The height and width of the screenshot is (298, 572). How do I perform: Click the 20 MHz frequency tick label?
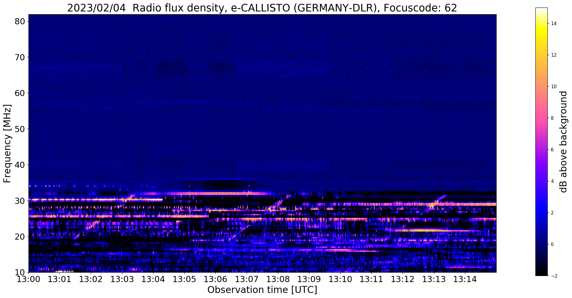pos(20,237)
